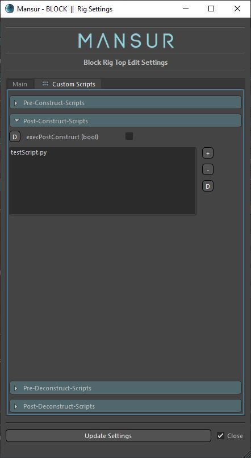
Task: Toggle the execPostConstruct checkbox
Action: point(129,136)
